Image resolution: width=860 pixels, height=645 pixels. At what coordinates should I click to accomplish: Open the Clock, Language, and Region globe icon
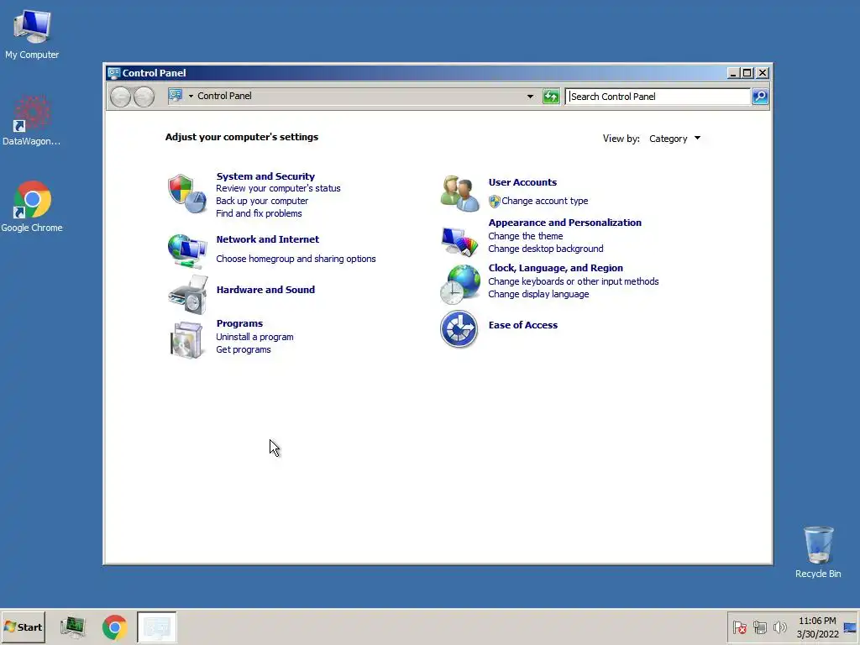point(460,285)
